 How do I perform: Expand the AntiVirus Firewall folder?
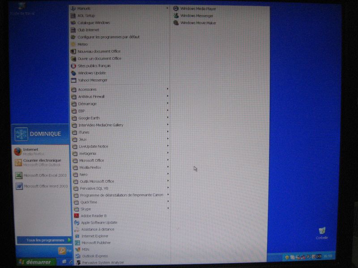coord(120,96)
